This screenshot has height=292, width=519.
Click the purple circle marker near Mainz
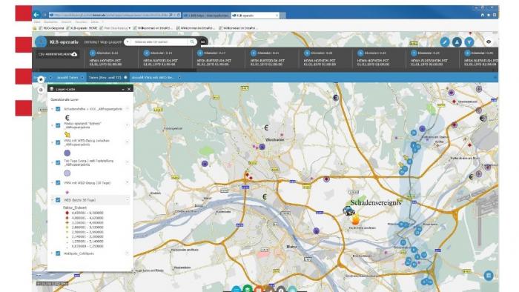click(316, 230)
